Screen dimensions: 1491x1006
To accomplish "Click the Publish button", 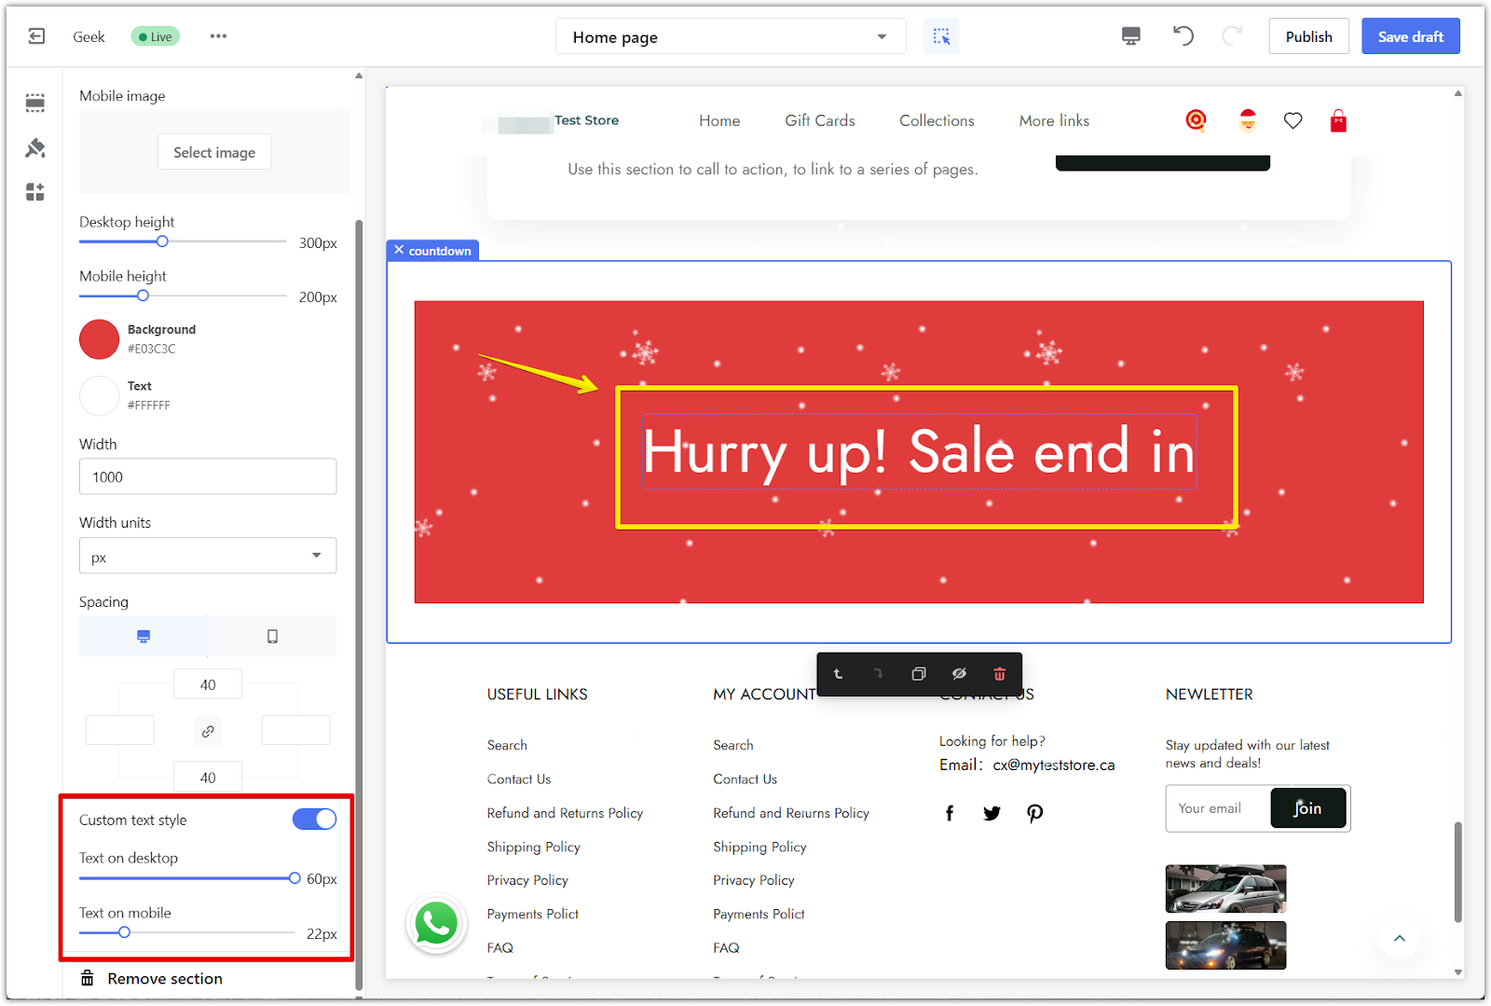I will 1307,36.
